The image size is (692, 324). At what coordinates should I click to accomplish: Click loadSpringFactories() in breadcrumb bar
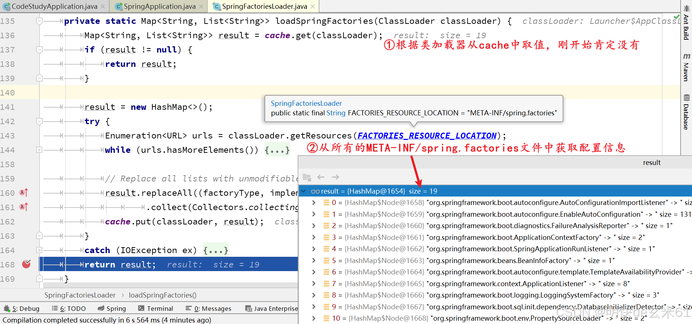click(x=163, y=295)
